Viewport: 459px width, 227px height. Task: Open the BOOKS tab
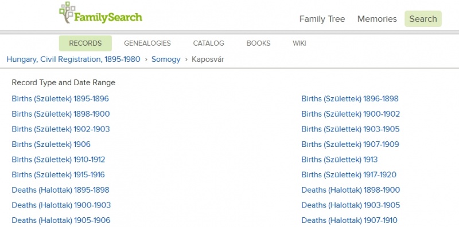point(258,43)
